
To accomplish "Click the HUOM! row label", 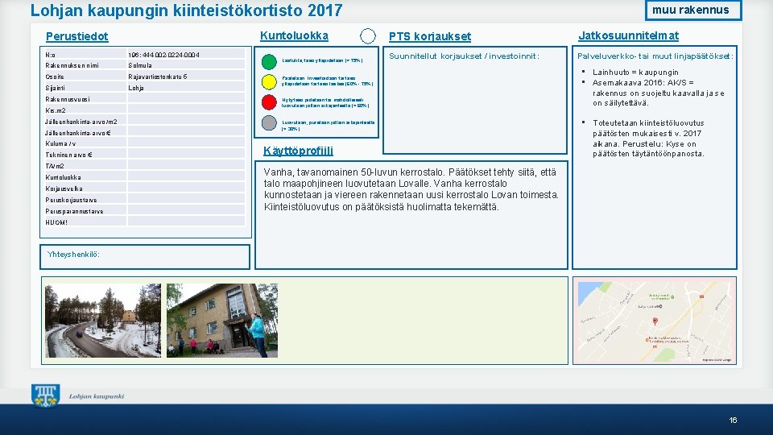I will (x=56, y=222).
